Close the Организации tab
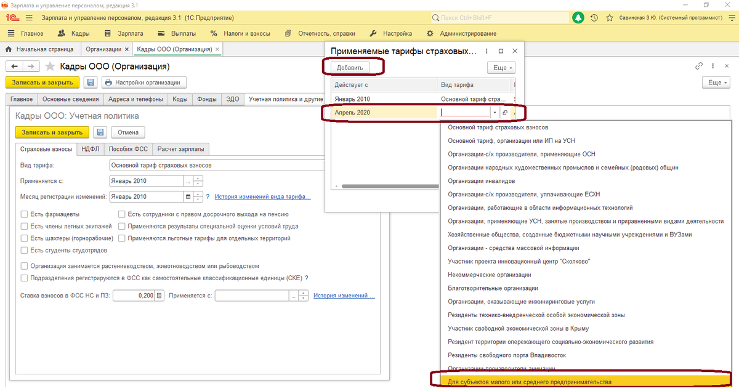 tap(127, 49)
